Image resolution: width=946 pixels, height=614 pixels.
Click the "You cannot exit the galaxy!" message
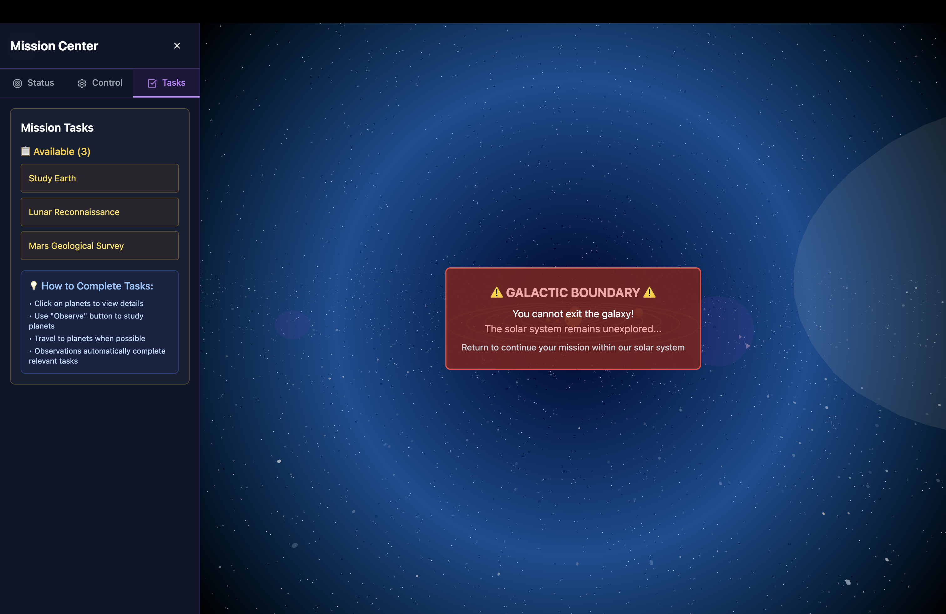[x=573, y=314]
